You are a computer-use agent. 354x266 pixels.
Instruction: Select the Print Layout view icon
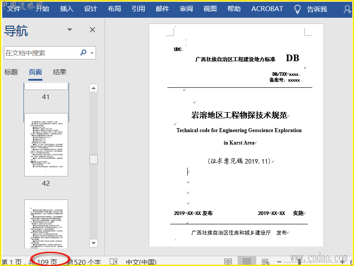246,262
